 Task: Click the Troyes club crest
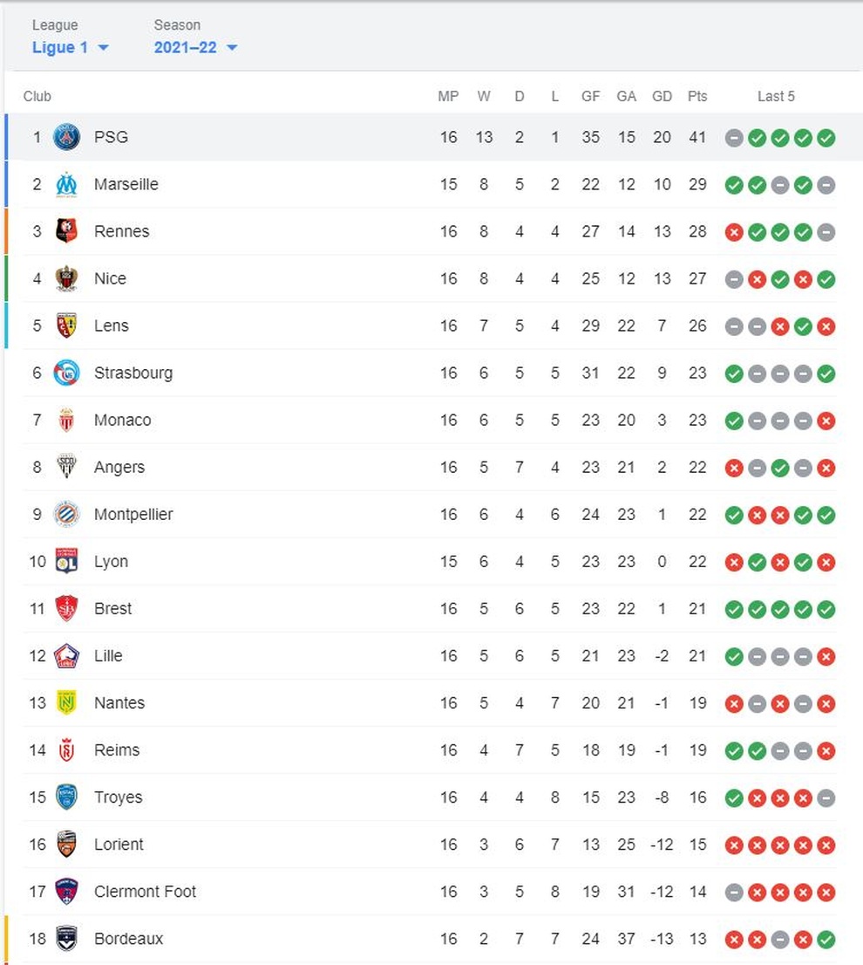(66, 797)
